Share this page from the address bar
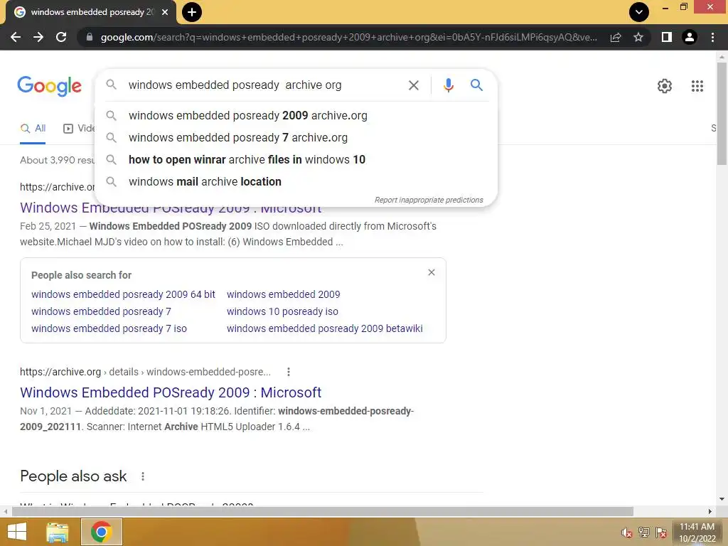 616,37
